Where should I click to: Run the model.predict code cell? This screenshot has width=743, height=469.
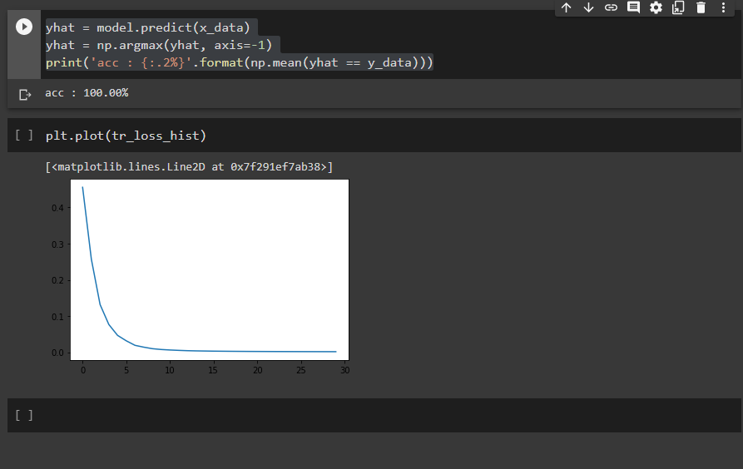click(x=24, y=27)
